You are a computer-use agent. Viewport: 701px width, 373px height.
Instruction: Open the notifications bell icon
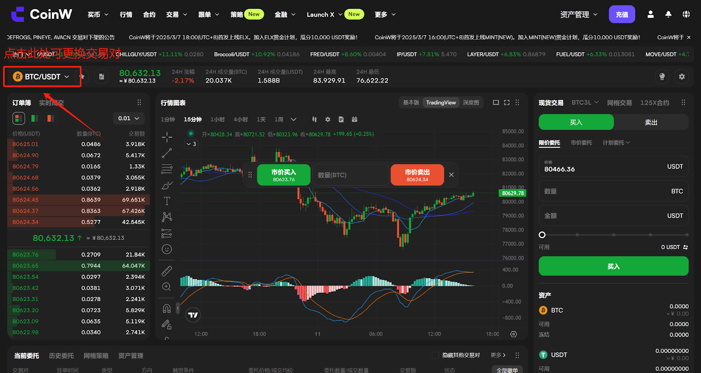[668, 14]
